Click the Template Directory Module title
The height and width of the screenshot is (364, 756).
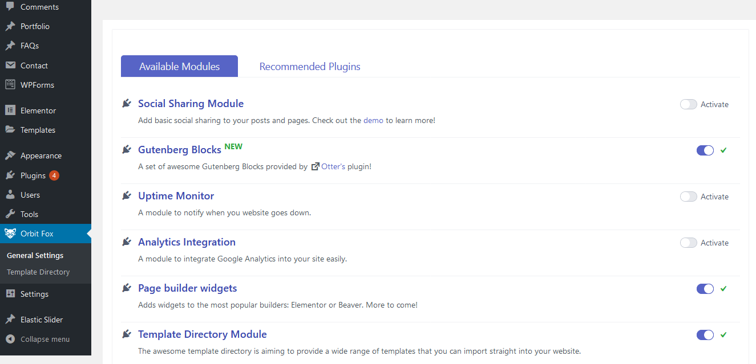point(203,334)
